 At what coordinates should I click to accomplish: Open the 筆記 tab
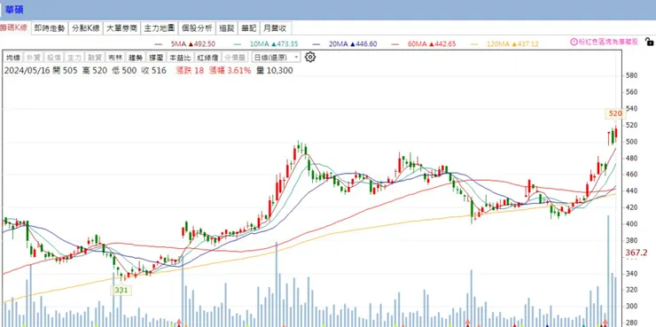(x=248, y=28)
